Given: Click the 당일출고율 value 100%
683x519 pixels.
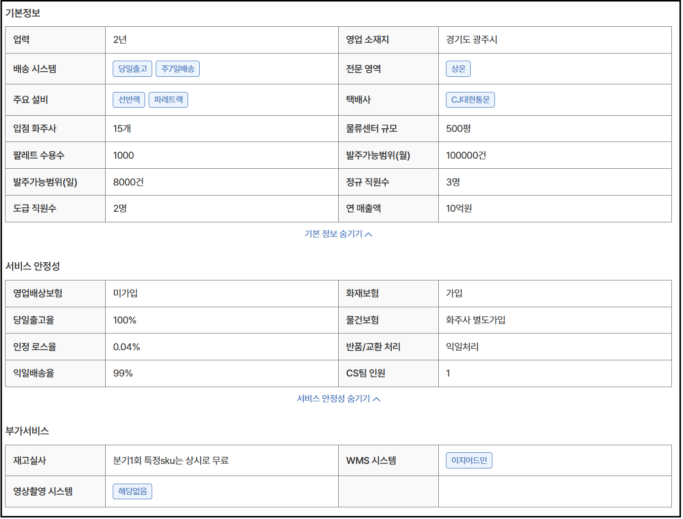Looking at the screenshot, I should 124,320.
